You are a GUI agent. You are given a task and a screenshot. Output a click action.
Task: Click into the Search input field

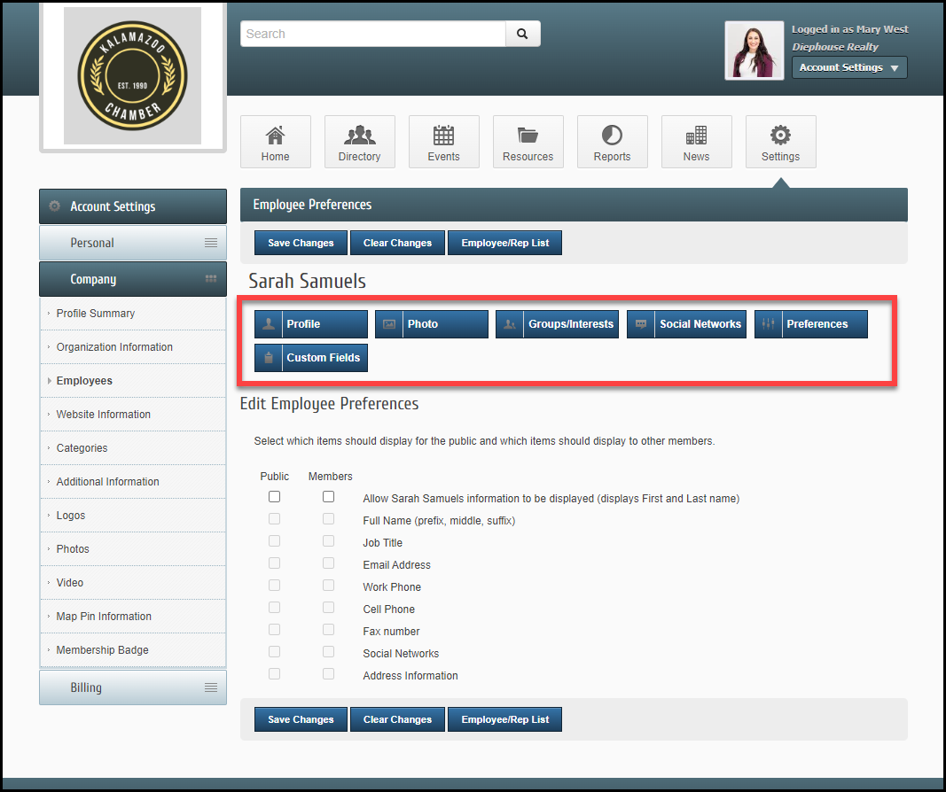point(372,34)
